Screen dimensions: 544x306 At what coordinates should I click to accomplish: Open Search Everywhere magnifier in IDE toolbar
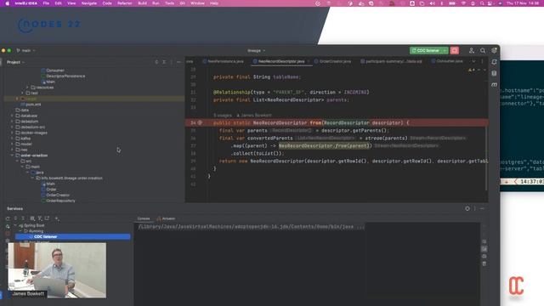(x=483, y=51)
